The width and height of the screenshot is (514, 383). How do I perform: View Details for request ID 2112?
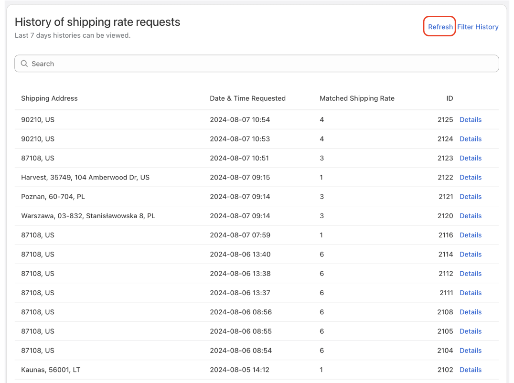click(x=471, y=274)
